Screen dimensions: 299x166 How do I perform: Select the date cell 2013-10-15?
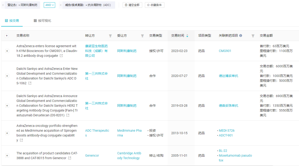point(179,133)
